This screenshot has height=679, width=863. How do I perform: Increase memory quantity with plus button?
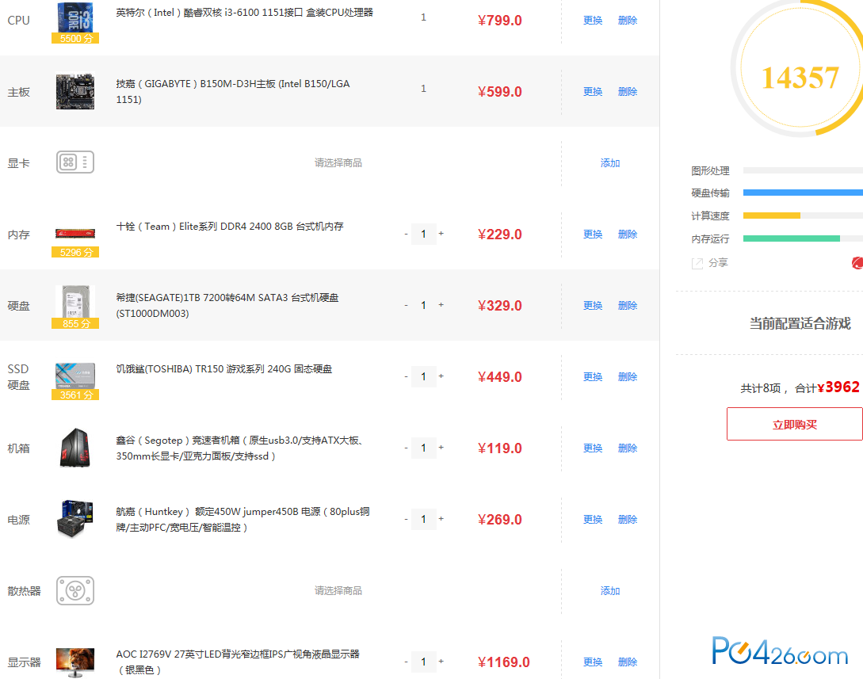click(441, 234)
